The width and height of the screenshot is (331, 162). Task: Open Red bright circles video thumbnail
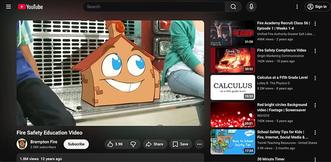coord(233,115)
